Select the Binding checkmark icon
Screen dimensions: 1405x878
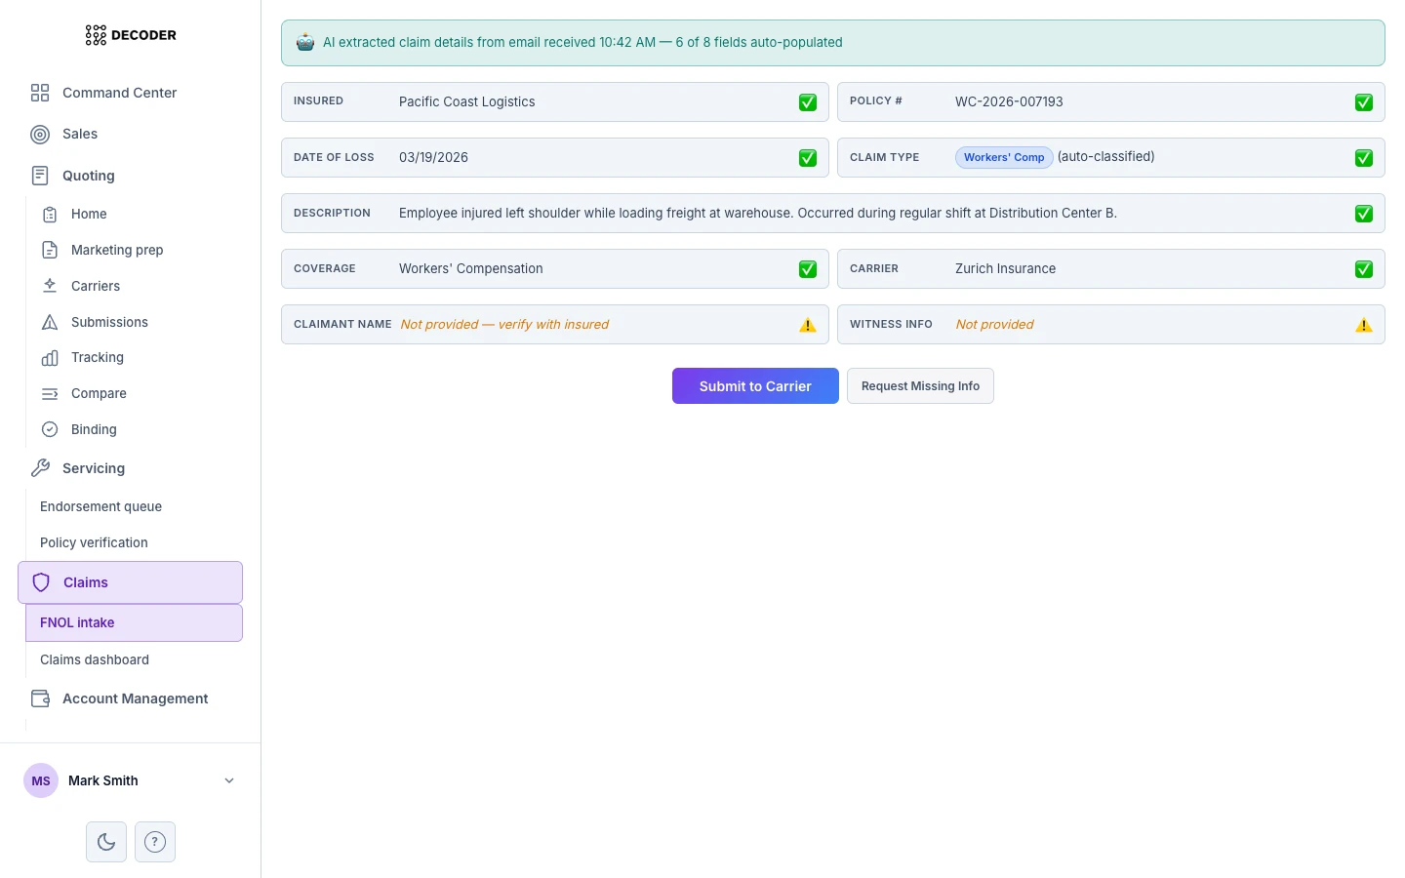coord(51,429)
